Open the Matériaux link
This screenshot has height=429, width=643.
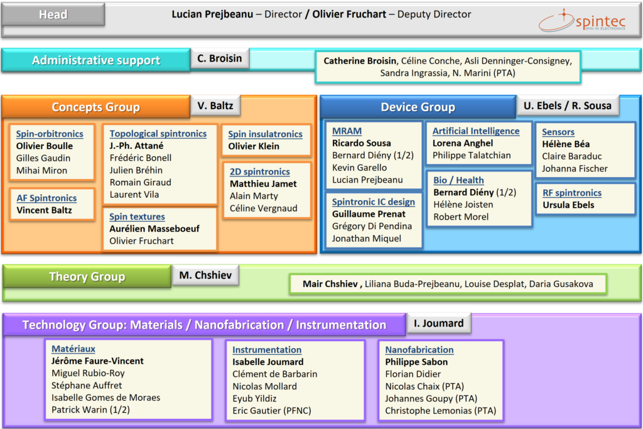[73, 349]
